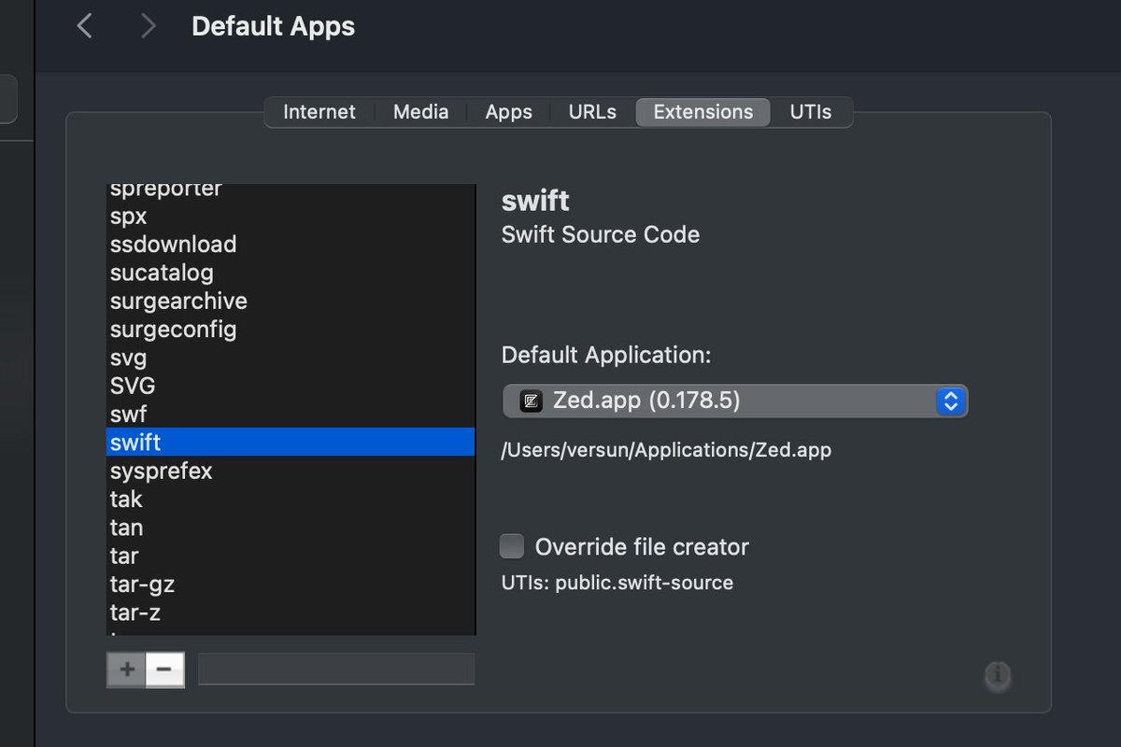This screenshot has width=1121, height=747.
Task: Go back with the left chevron
Action: point(84,26)
